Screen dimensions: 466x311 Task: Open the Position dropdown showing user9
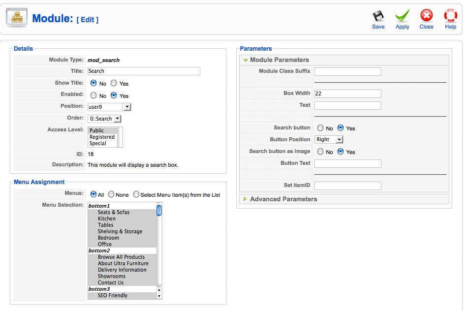(109, 107)
